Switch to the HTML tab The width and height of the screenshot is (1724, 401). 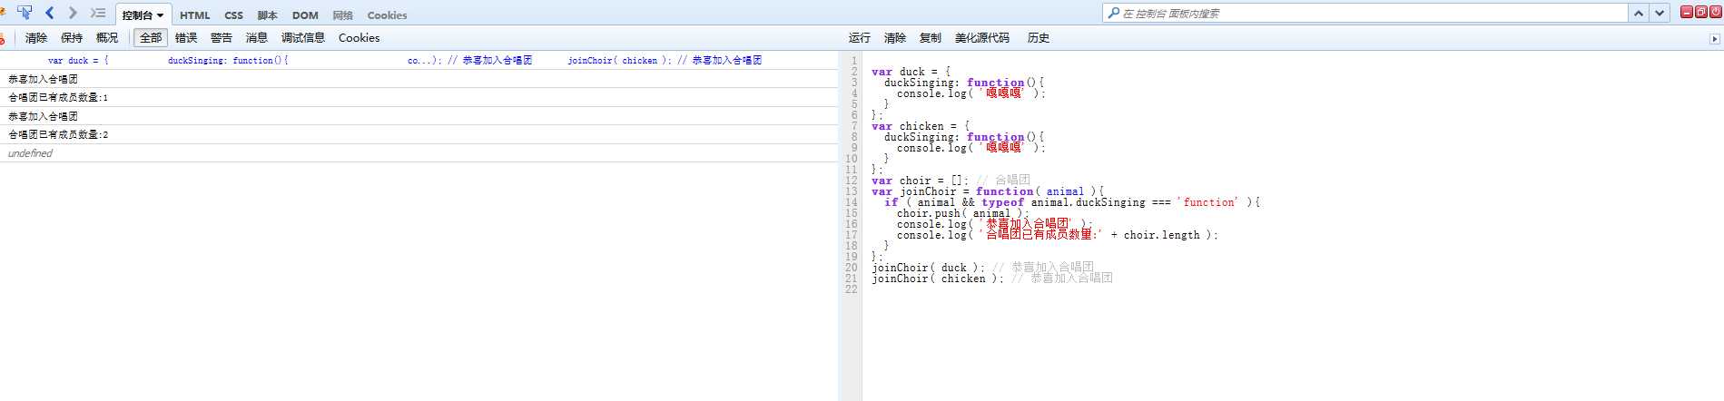[194, 15]
